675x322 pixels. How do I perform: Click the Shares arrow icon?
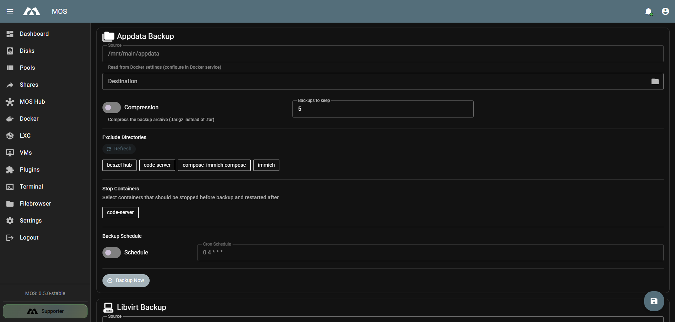(x=10, y=85)
